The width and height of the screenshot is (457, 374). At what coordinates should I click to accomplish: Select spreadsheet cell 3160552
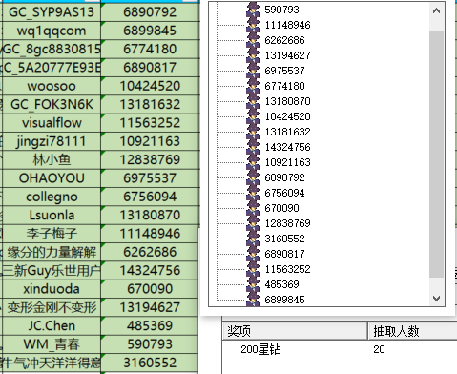coord(150,363)
